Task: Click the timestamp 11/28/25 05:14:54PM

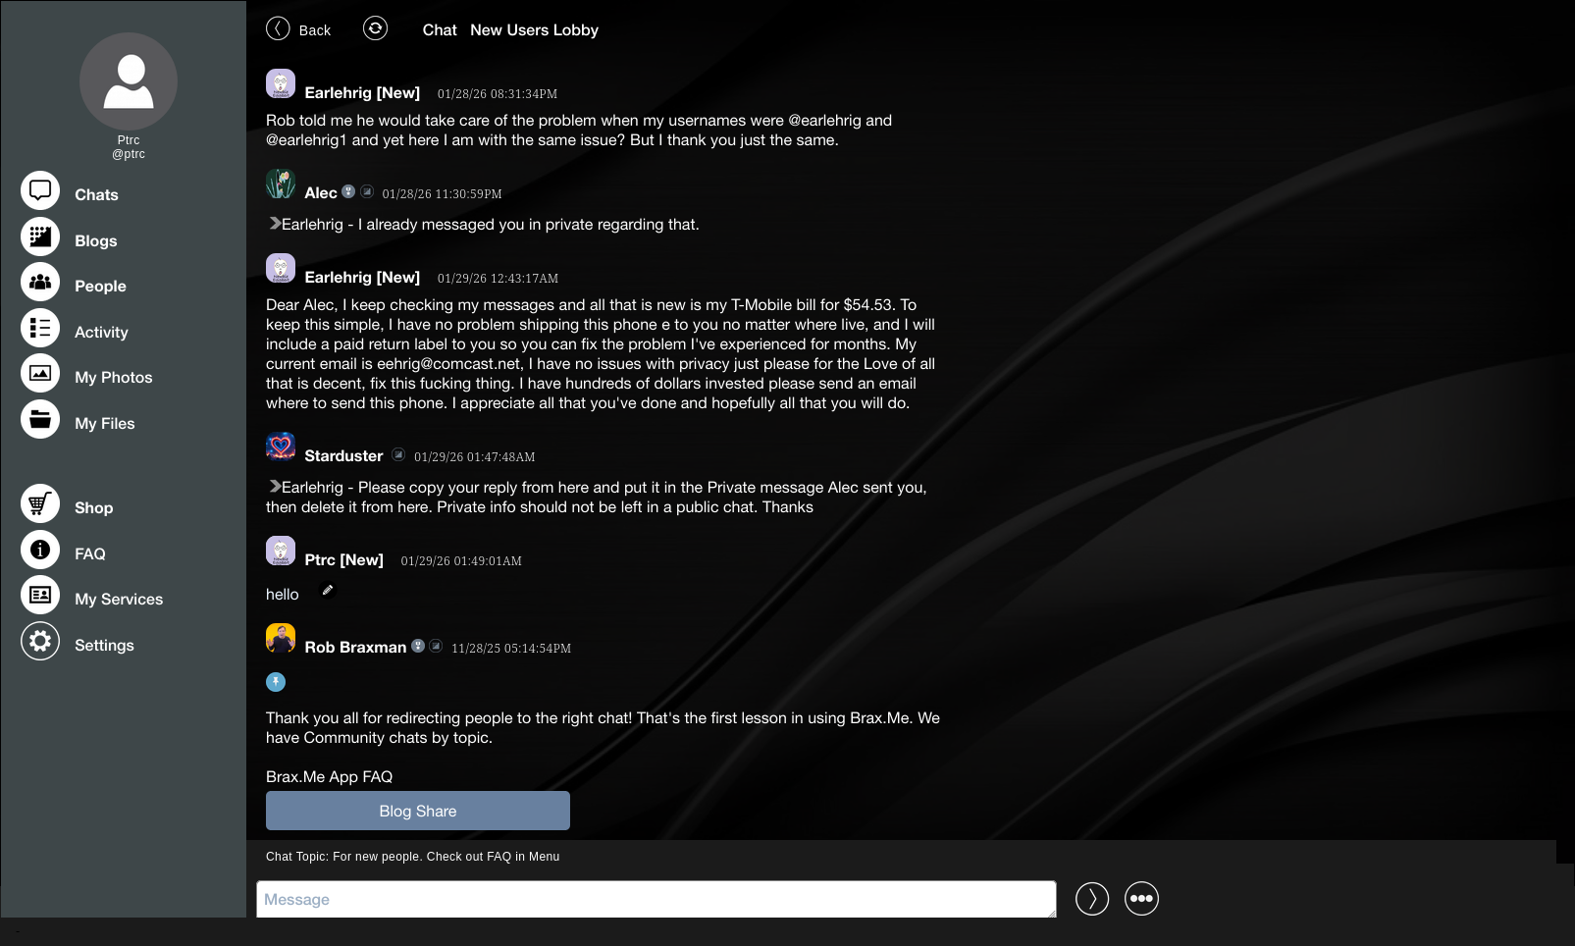Action: pyautogui.click(x=511, y=648)
